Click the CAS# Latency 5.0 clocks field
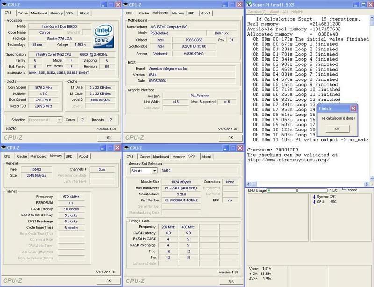374x287 pixels. 71,209
